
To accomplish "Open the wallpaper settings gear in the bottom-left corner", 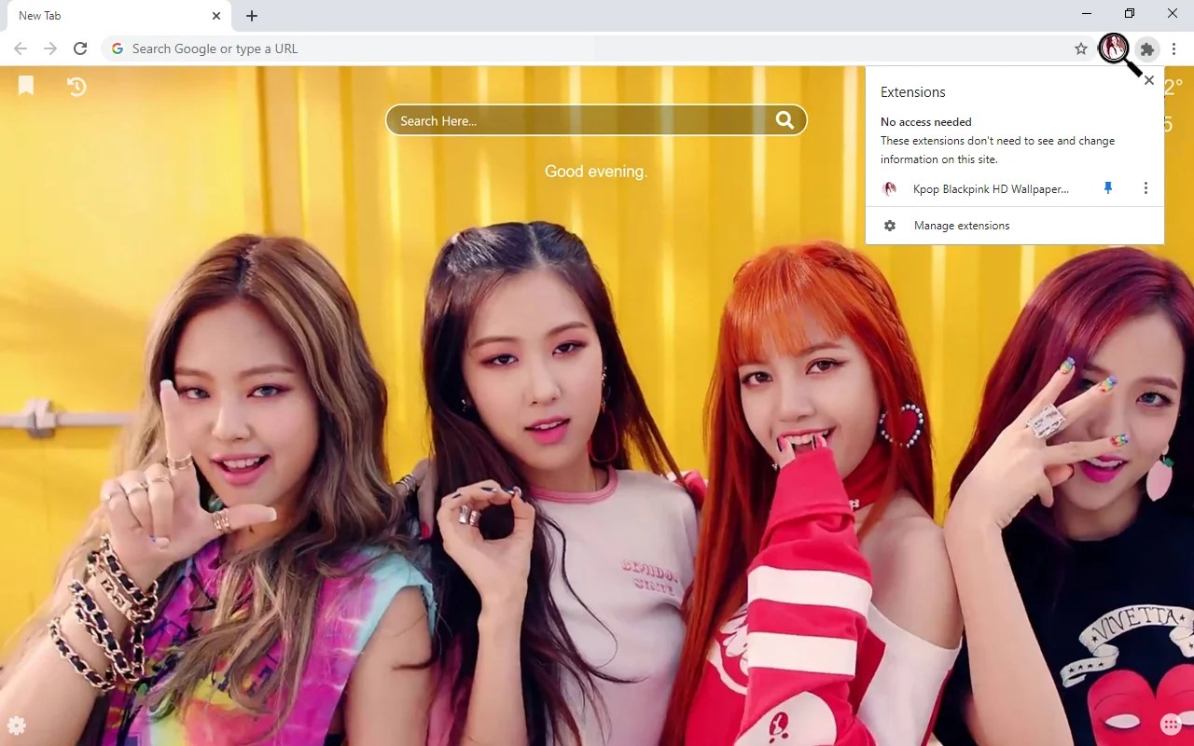I will tap(18, 725).
